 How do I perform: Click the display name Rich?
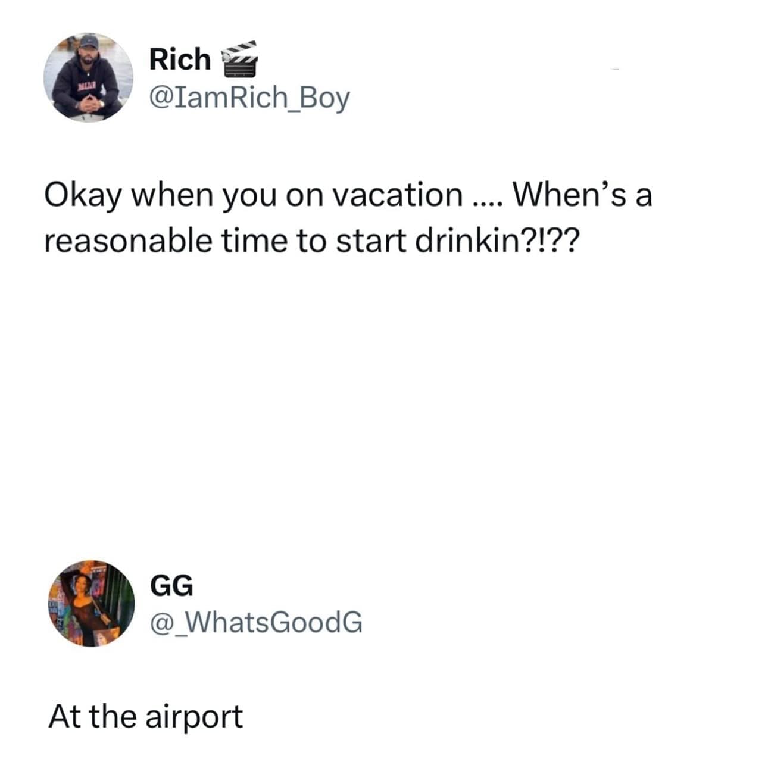point(180,60)
